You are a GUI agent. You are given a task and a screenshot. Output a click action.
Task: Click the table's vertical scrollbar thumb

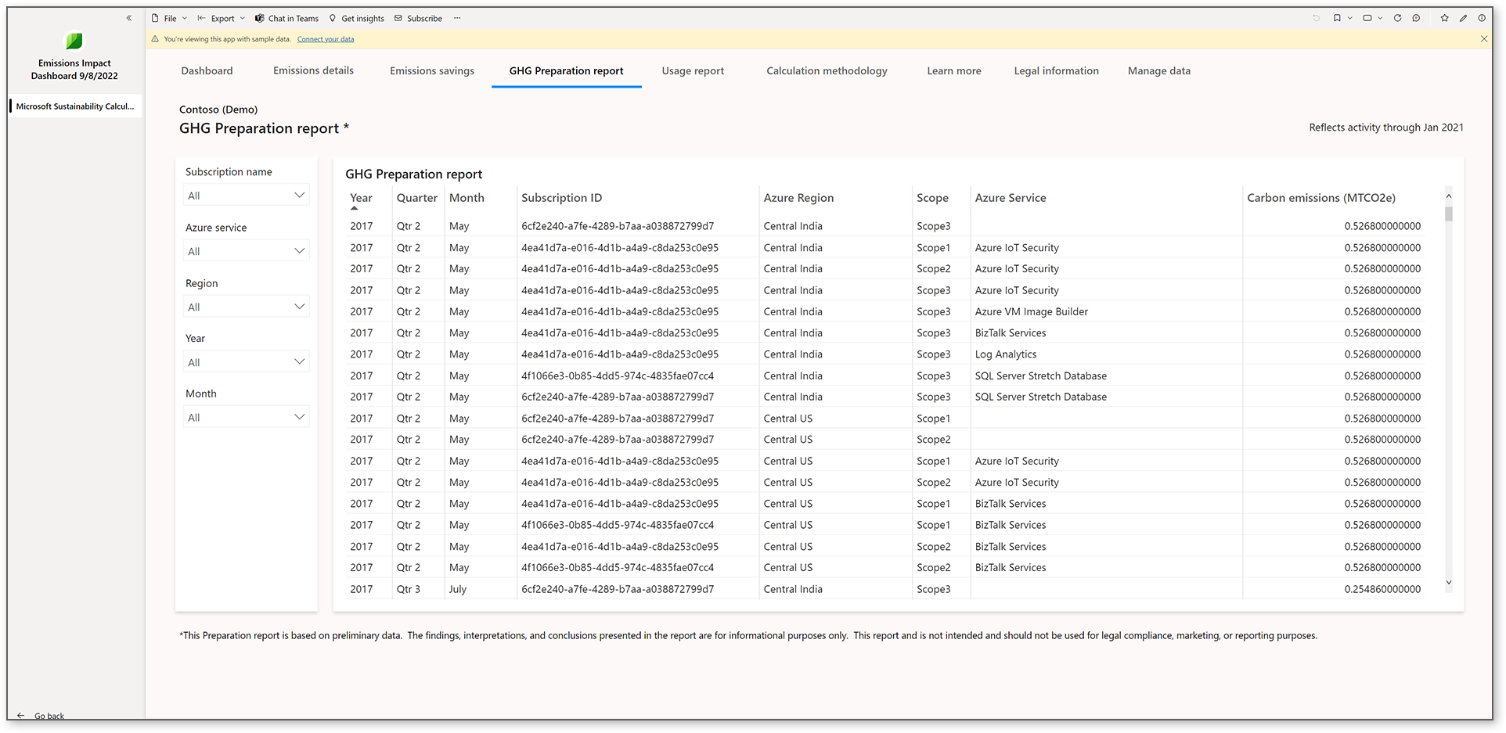[1448, 214]
